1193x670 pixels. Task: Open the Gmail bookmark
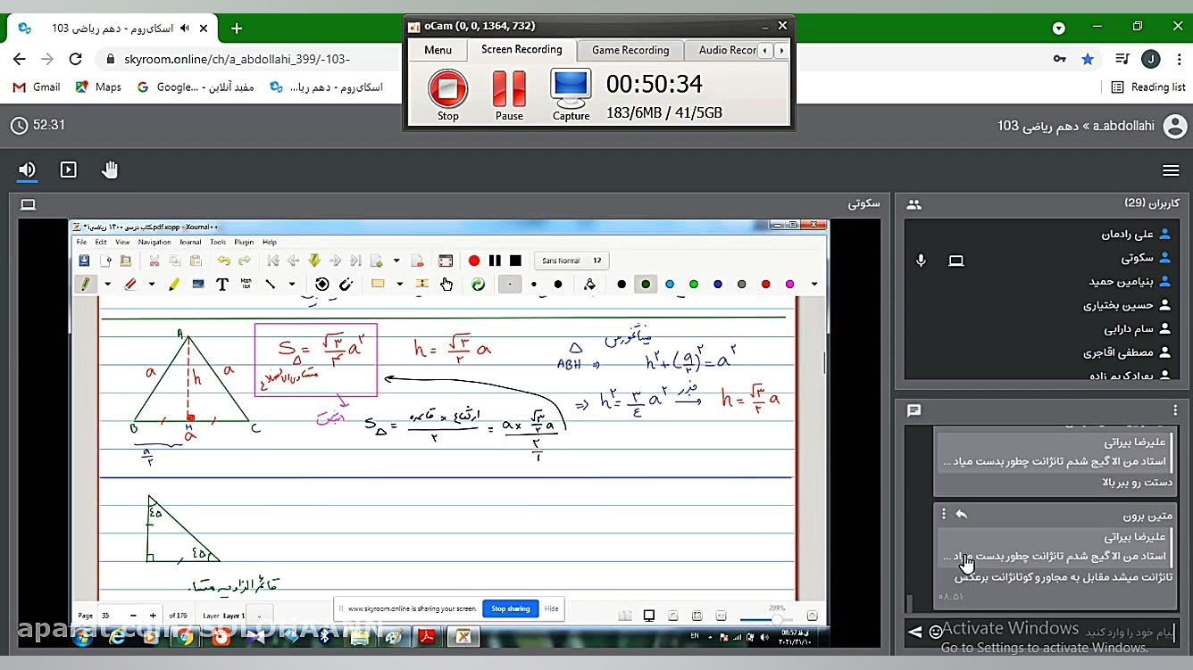(37, 87)
